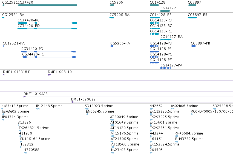
Task: Click transcript CG12521-RA
Action: click(x=3, y=18)
